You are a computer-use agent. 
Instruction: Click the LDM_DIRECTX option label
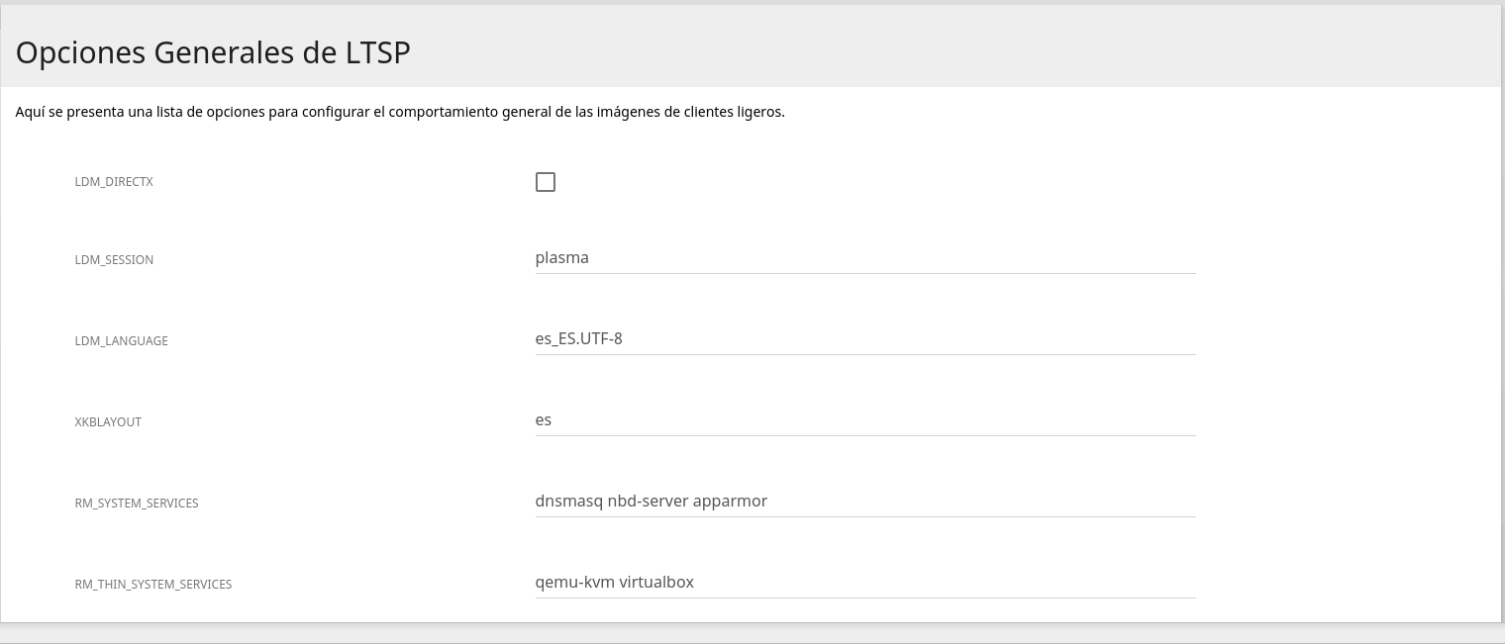click(x=114, y=183)
